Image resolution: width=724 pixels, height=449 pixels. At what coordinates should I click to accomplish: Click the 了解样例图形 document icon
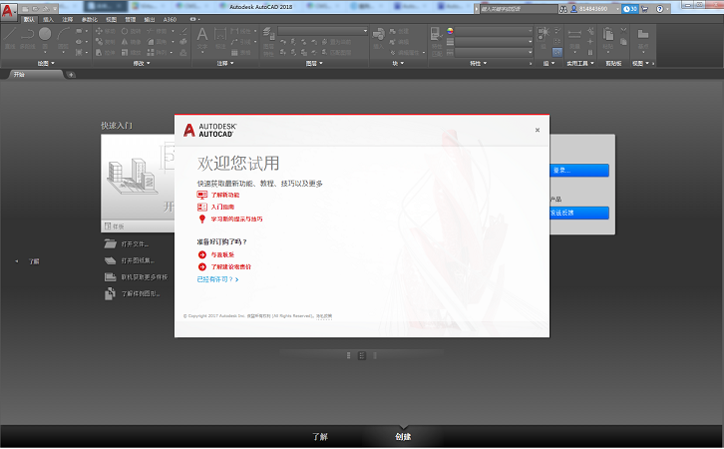click(111, 293)
